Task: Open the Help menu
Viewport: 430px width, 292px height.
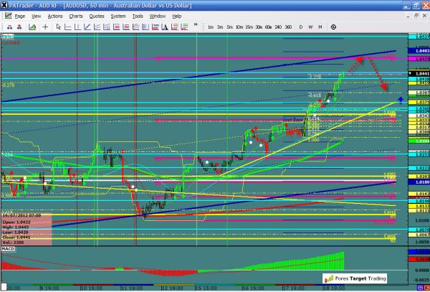Action: 177,17
